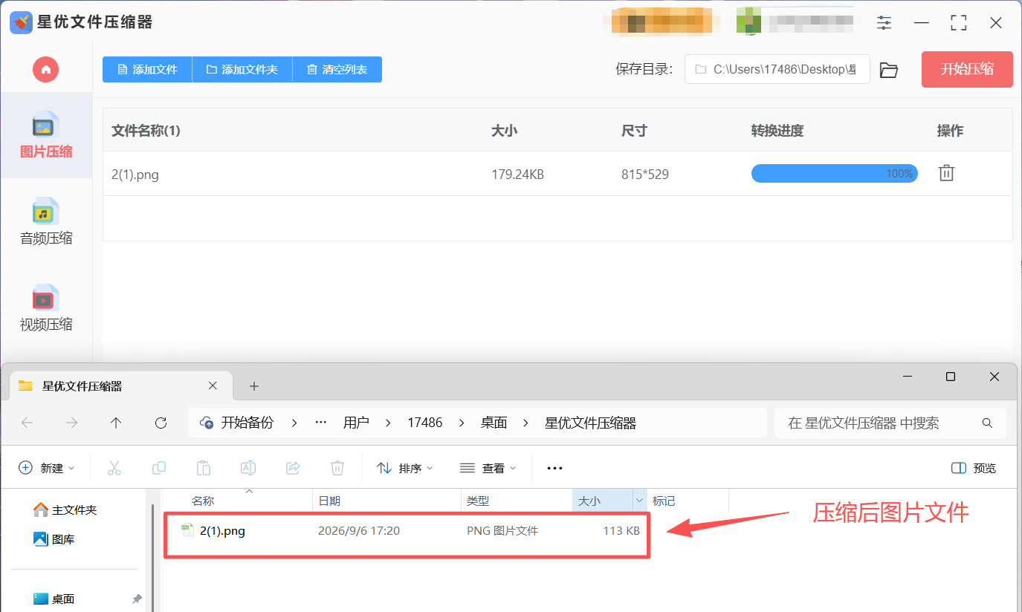1022x612 pixels.
Task: Go forward in File Explorer
Action: click(72, 423)
